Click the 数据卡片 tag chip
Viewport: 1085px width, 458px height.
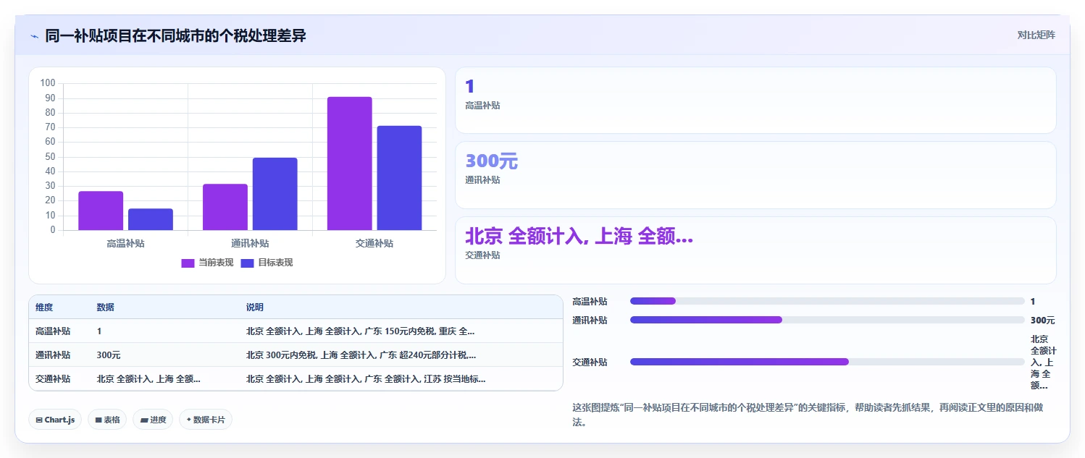click(206, 420)
